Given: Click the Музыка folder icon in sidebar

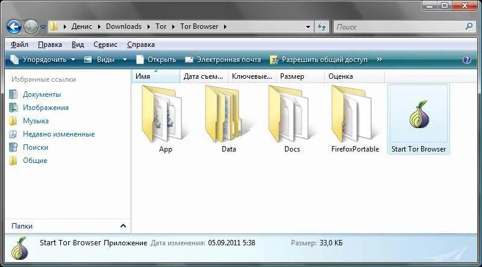Looking at the screenshot, I should coord(13,121).
